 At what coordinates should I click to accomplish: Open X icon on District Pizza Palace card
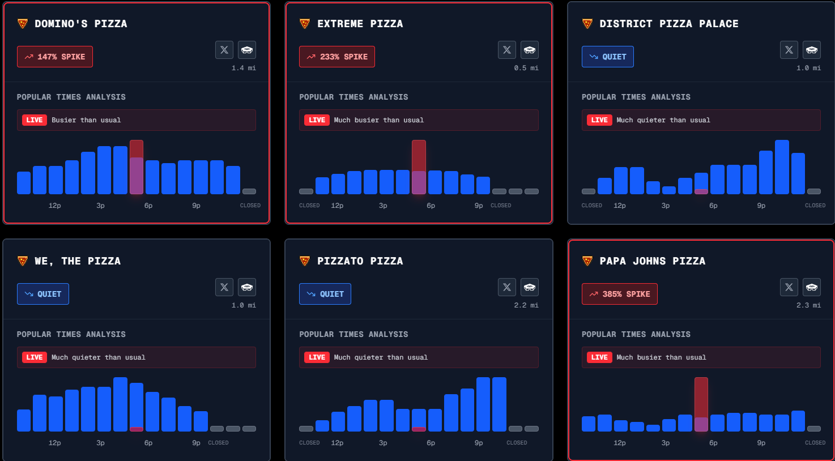pyautogui.click(x=789, y=50)
